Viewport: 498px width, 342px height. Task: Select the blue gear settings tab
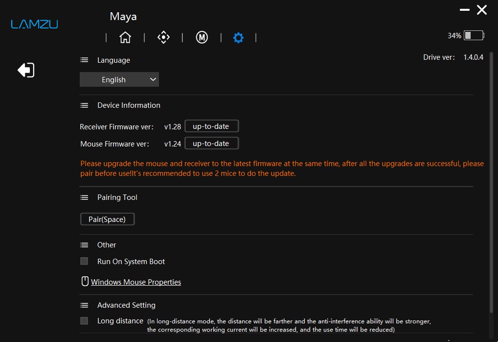pyautogui.click(x=238, y=38)
